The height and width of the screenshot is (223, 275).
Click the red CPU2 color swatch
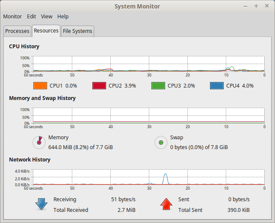[99, 86]
